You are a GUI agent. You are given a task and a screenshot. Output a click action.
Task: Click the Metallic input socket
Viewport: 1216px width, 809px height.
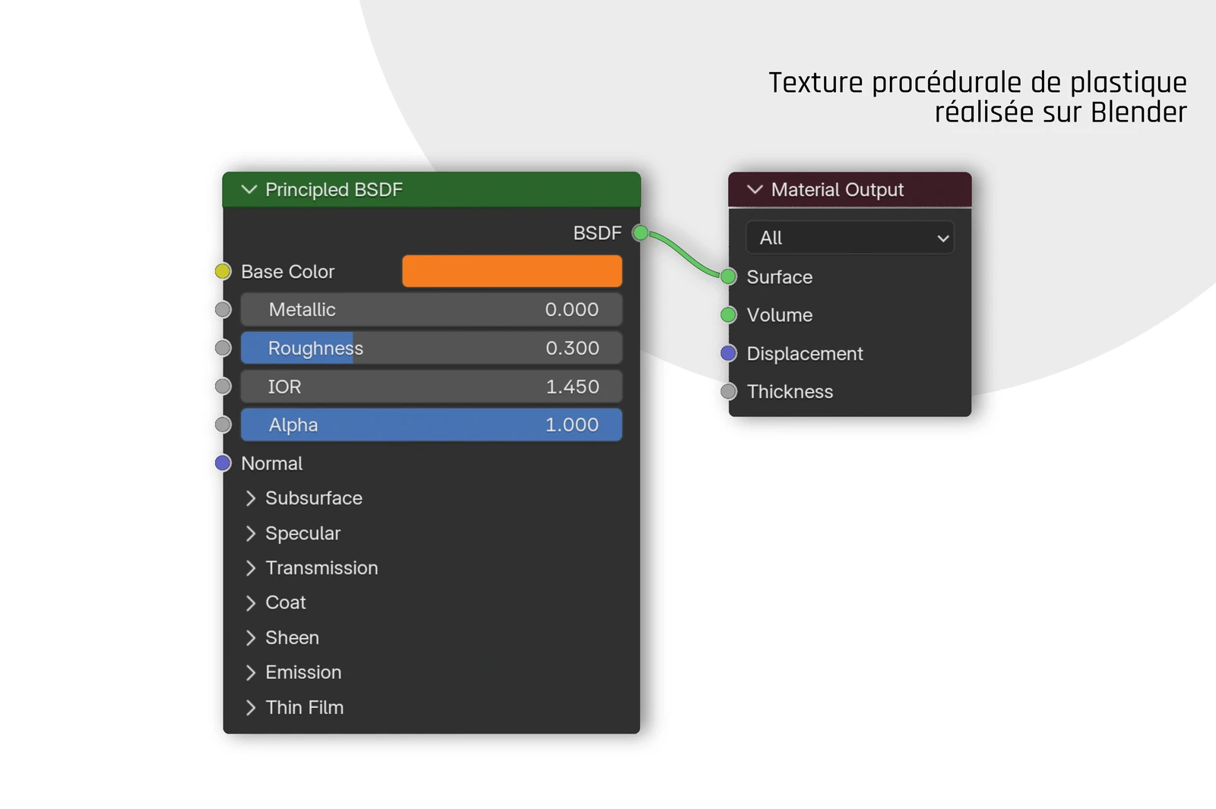click(223, 310)
